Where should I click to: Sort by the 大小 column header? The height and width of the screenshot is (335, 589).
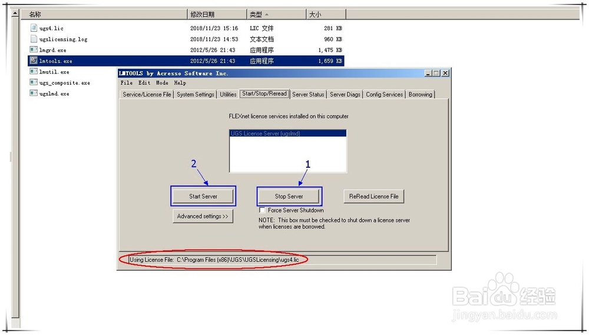(x=326, y=14)
